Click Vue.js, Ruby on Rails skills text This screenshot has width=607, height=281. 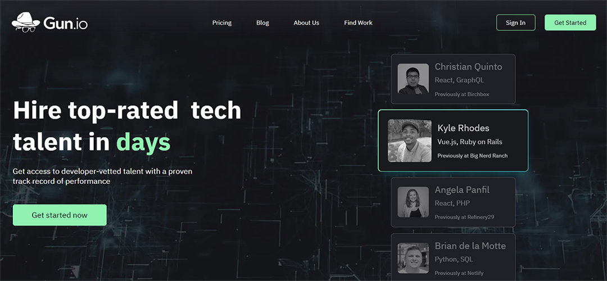coord(469,142)
